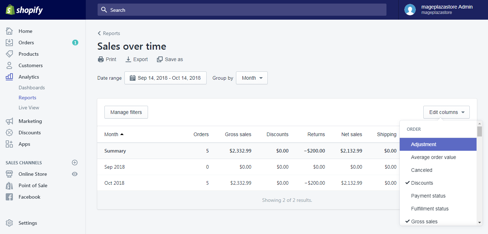The width and height of the screenshot is (488, 234).
Task: Open Dashboards under Analytics
Action: (32, 88)
